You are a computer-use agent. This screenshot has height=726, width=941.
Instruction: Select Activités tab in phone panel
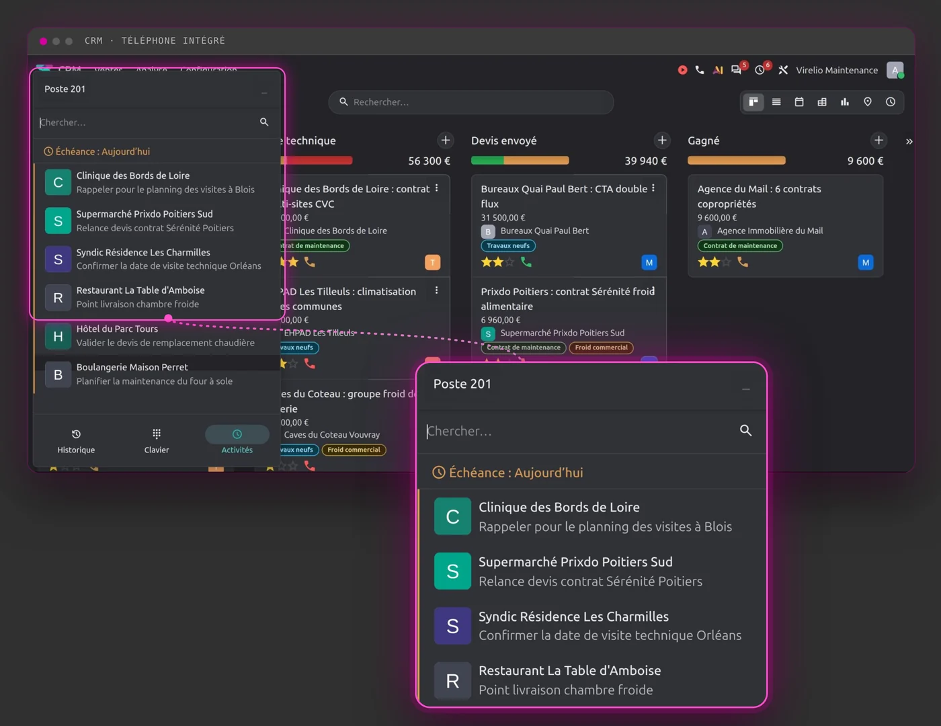(x=237, y=441)
